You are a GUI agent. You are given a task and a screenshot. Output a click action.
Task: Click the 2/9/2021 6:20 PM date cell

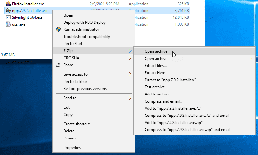(x=104, y=4)
